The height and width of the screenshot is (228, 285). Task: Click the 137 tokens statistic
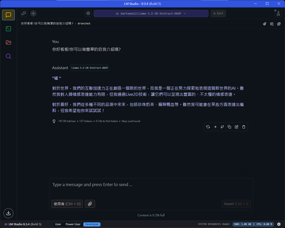(86, 121)
